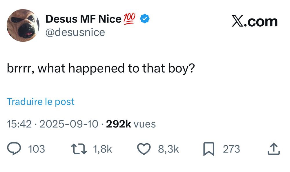
Task: Click the 15:42 timestamp
Action: [x=19, y=124]
